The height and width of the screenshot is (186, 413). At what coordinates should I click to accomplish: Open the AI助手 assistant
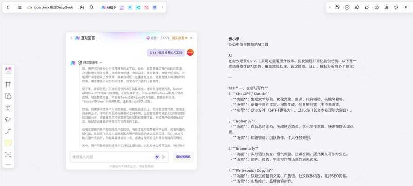pos(108,7)
